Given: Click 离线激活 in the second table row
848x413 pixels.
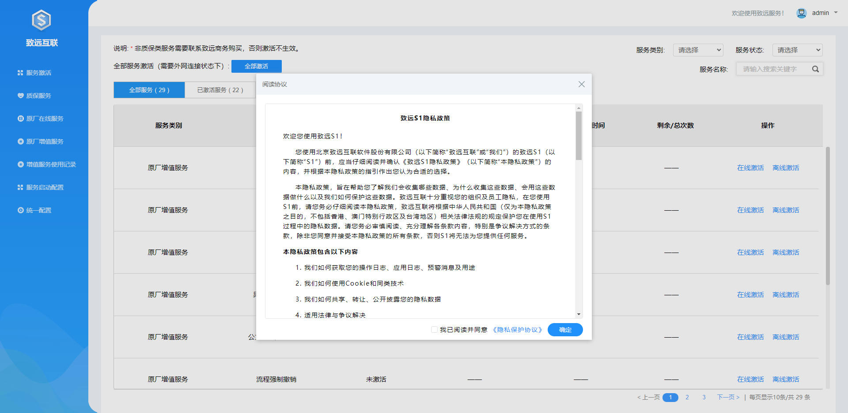Looking at the screenshot, I should pos(786,210).
